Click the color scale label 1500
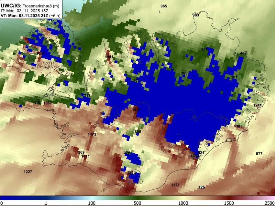 click(229, 203)
